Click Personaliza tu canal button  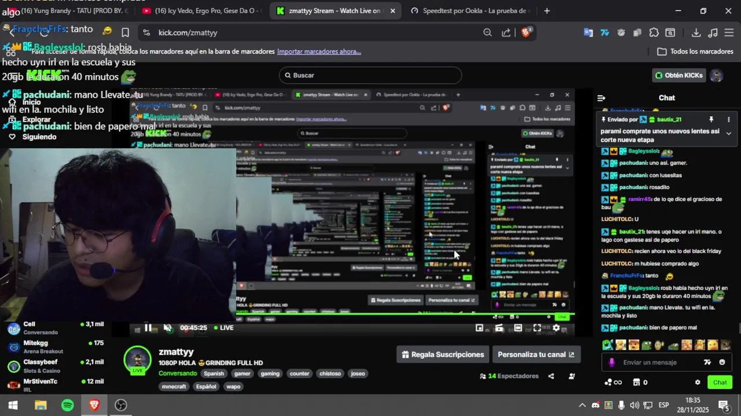point(536,355)
